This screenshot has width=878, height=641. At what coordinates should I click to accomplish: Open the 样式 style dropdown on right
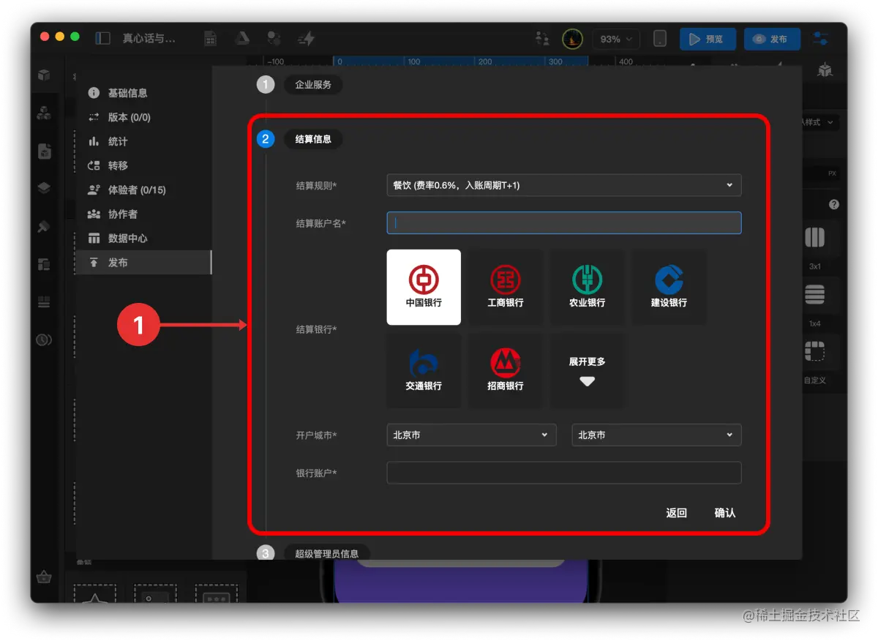coord(819,122)
